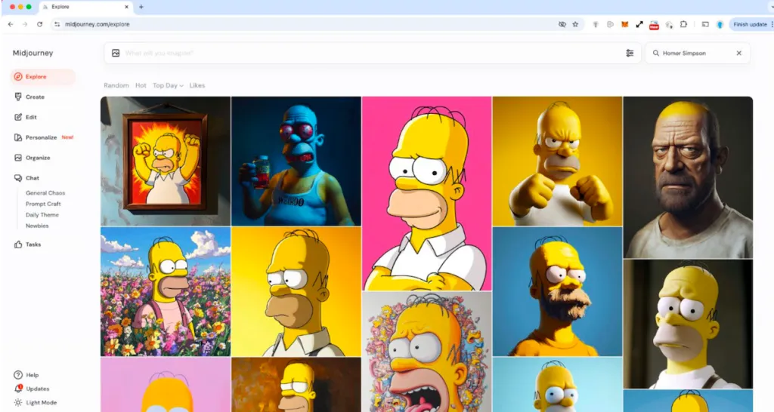Open prompt settings sliders icon
774x412 pixels.
630,54
